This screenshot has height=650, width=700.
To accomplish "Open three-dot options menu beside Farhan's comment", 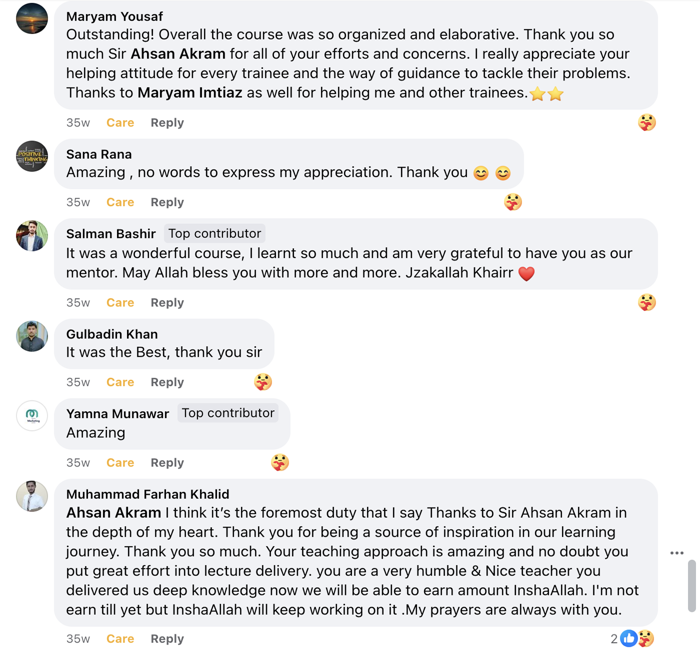I will tap(676, 553).
